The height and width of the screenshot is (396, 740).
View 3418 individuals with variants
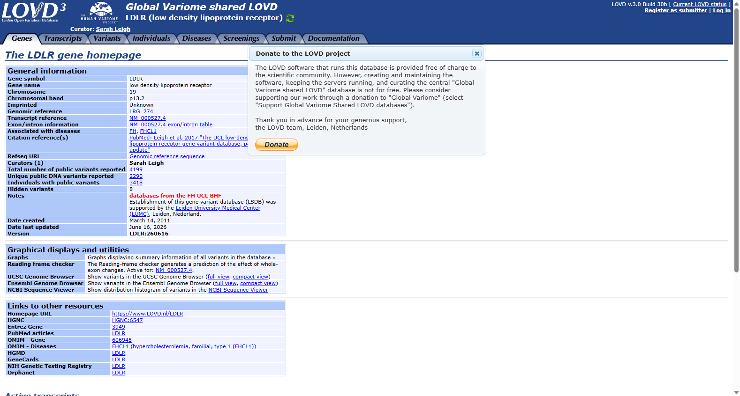pos(136,183)
